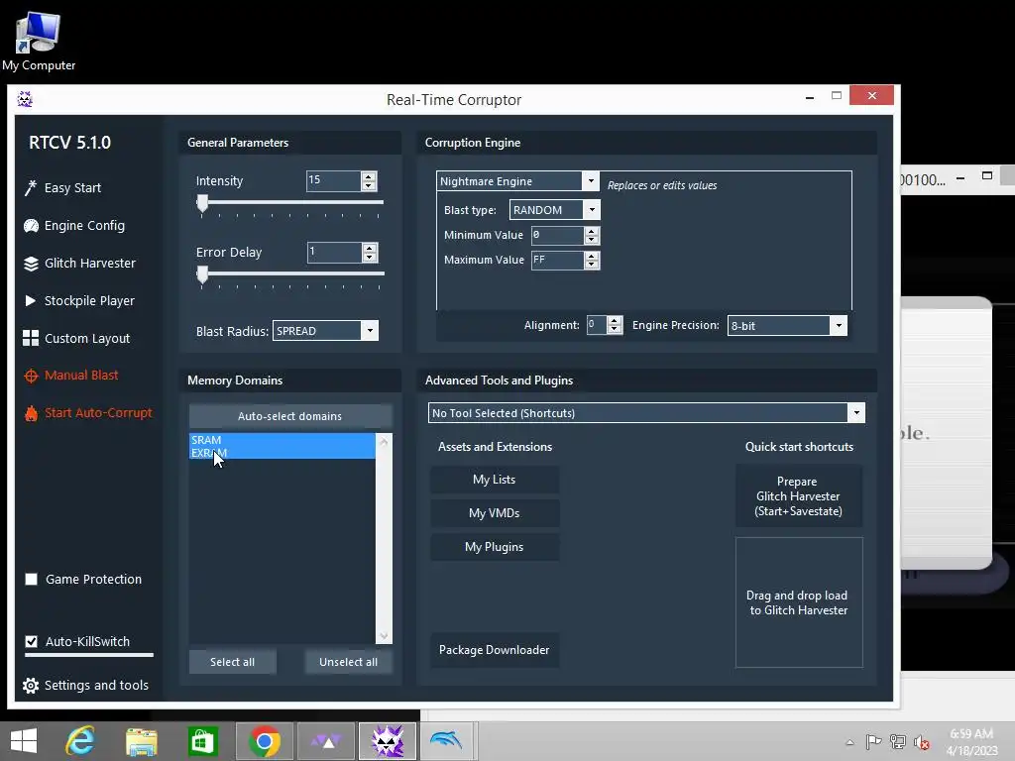This screenshot has height=761, width=1015.
Task: Open My Plugins
Action: [x=494, y=547]
